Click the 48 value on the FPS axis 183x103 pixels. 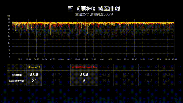[x=9, y=29]
